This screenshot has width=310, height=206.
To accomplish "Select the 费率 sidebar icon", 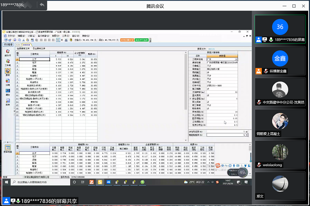I will tap(8, 72).
